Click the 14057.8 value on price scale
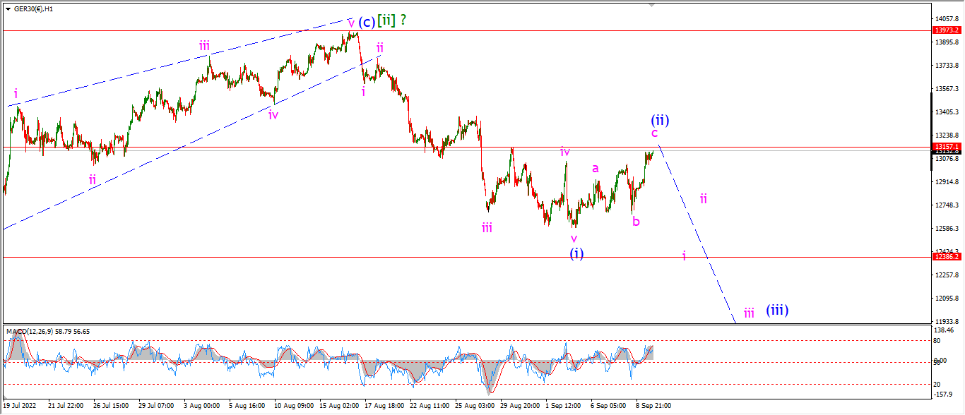 pyautogui.click(x=947, y=19)
